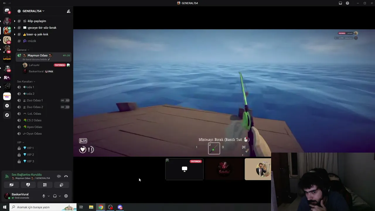Viewport: 375px width, 211px height.
Task: Open Task View on the taskbar
Action: [81, 207]
